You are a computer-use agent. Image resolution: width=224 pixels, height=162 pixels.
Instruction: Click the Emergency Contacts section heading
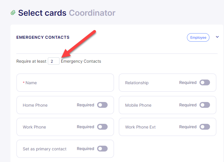coord(43,37)
